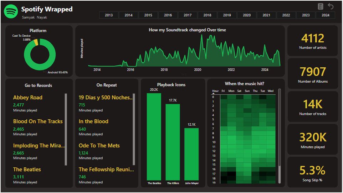Select Abbey Road record
Image resolution: width=343 pixels, height=193 pixels.
28,98
